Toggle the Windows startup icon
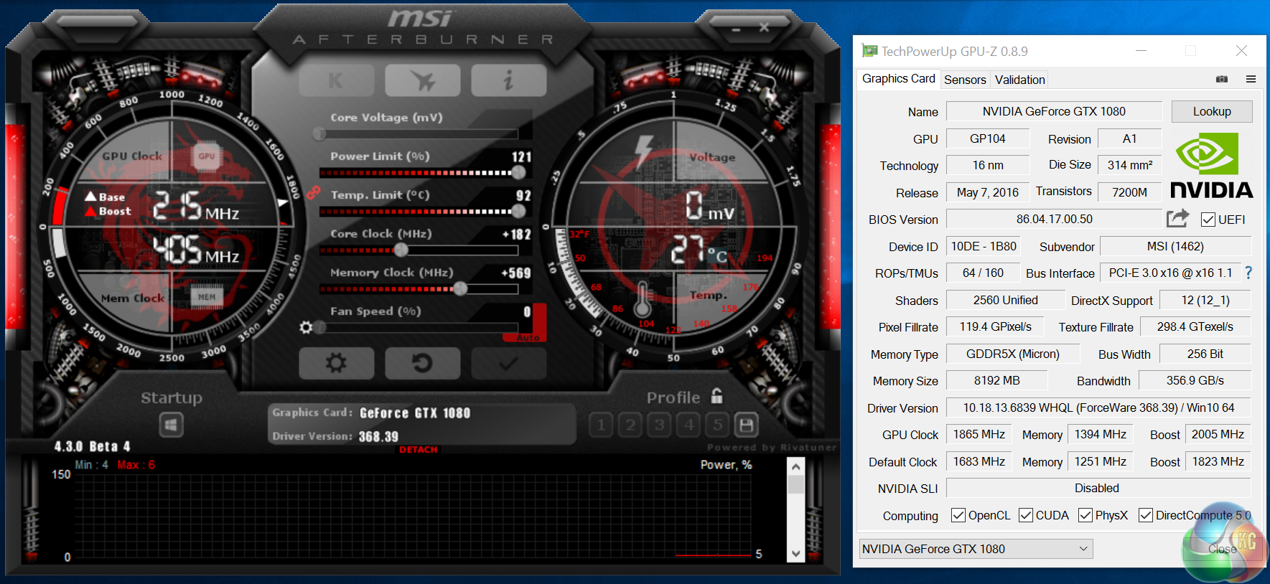 tap(171, 425)
